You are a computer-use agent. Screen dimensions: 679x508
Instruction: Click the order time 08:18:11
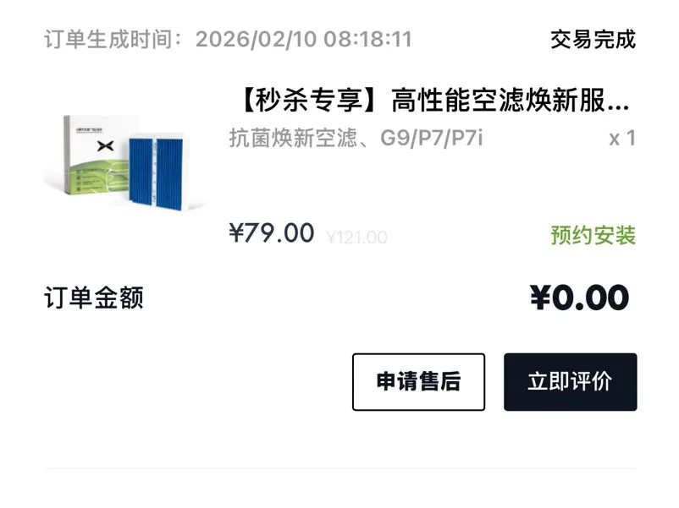pos(370,39)
